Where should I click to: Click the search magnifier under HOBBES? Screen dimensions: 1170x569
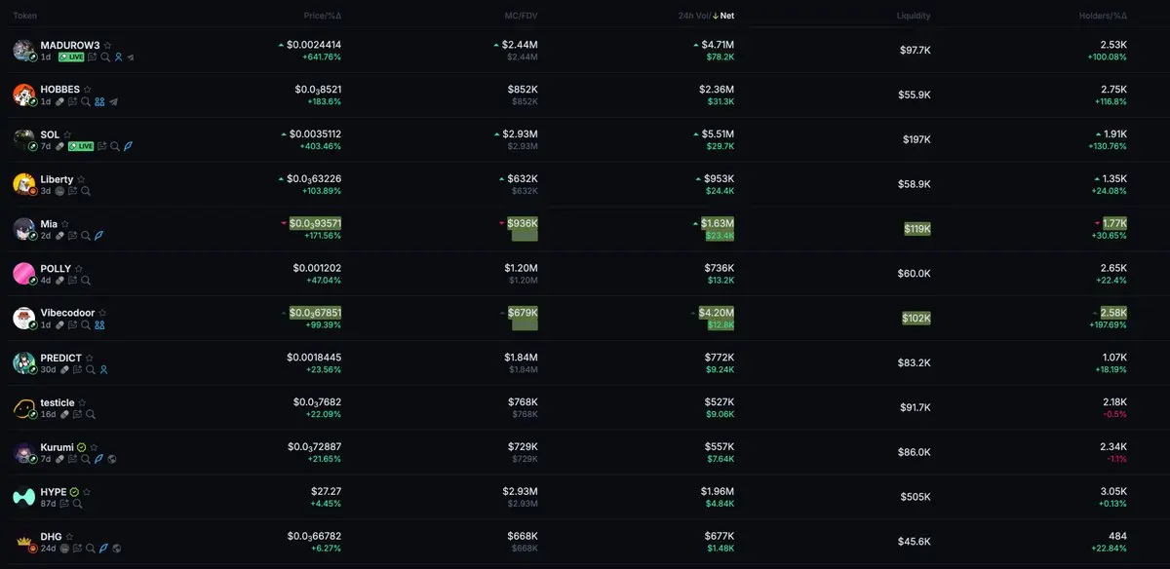tap(86, 102)
